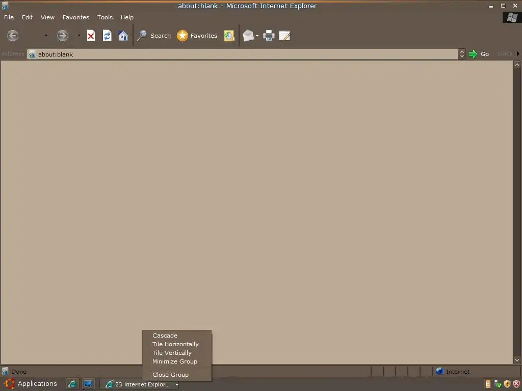The height and width of the screenshot is (391, 522).
Task: Launch Internet Explorer quick launch icon
Action: 72,384
